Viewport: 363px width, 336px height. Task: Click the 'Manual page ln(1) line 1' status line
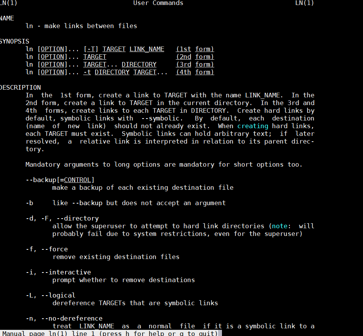[111, 333]
